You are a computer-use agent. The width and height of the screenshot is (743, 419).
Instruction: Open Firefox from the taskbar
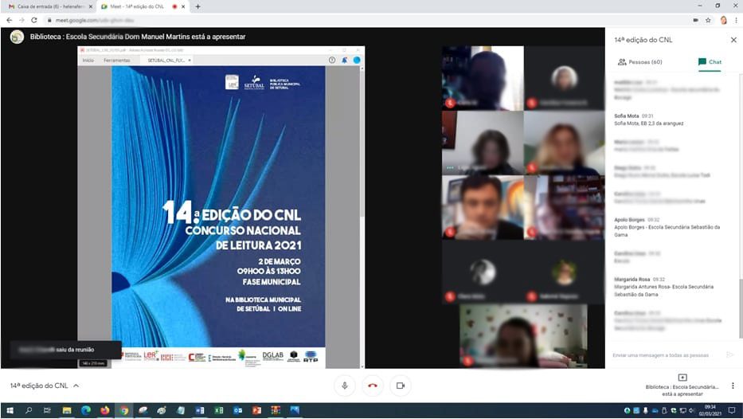pos(105,410)
